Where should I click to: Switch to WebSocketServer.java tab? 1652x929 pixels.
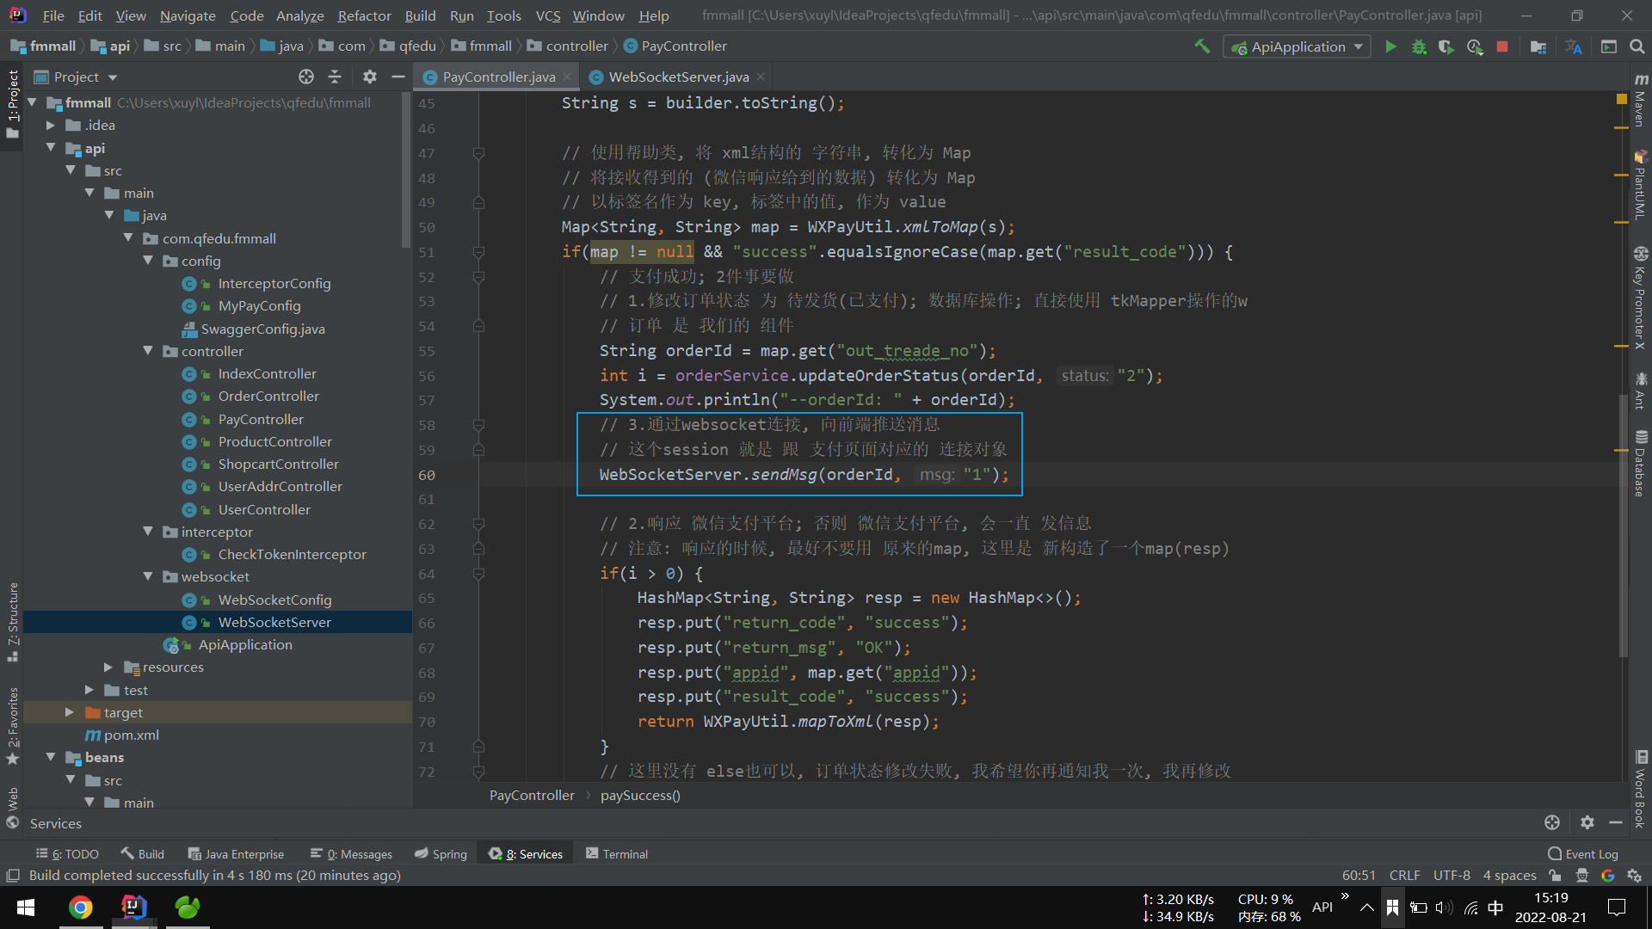[677, 77]
